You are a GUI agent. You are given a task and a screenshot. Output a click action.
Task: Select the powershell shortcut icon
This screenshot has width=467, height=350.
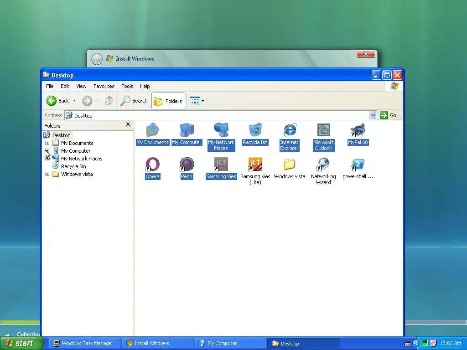point(358,168)
